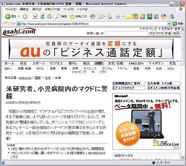This screenshot has width=186, height=166.
Task: Click the Forward arrow icon
Action: [x=25, y=17]
